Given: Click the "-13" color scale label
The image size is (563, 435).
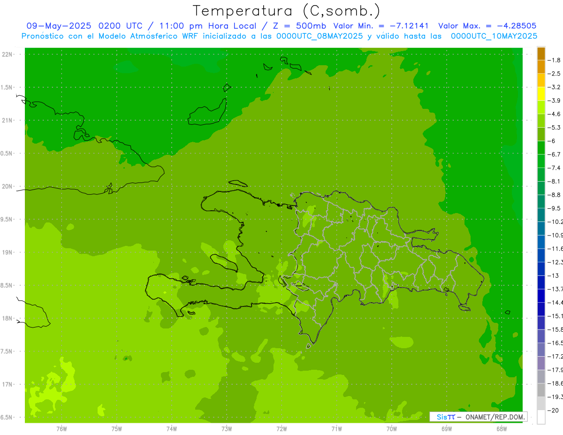Looking at the screenshot, I should pyautogui.click(x=554, y=275).
